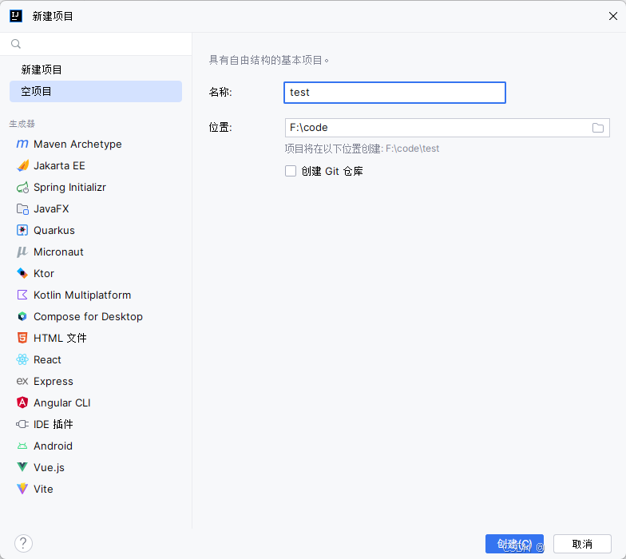Screen dimensions: 626x559
Task: Choose the Spring Initializr generator label
Action: click(x=70, y=187)
